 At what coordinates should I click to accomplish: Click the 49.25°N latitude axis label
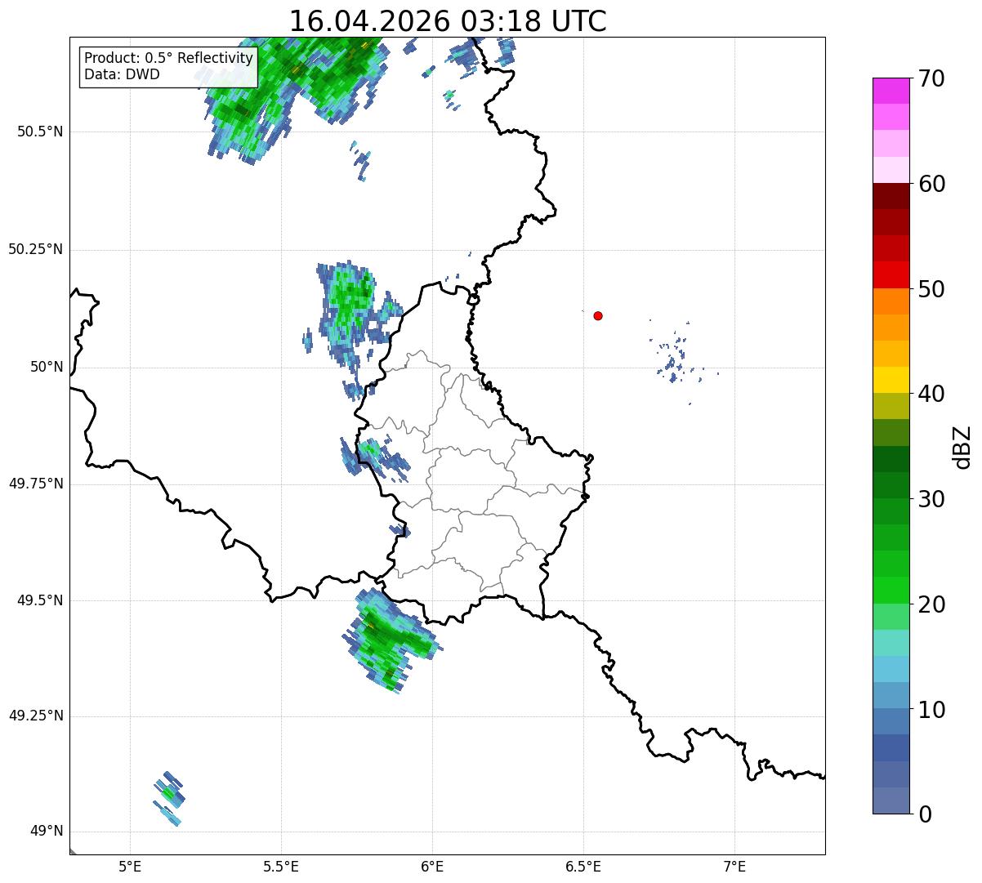tap(36, 716)
